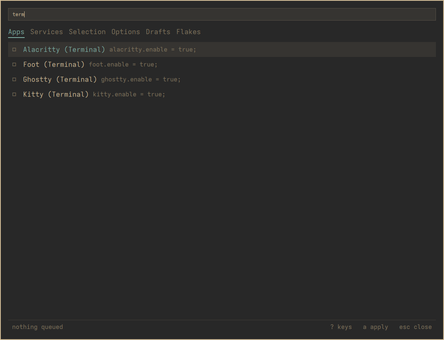
Task: Select the "Ghostty (Terminal)" entry name
Action: pos(60,80)
